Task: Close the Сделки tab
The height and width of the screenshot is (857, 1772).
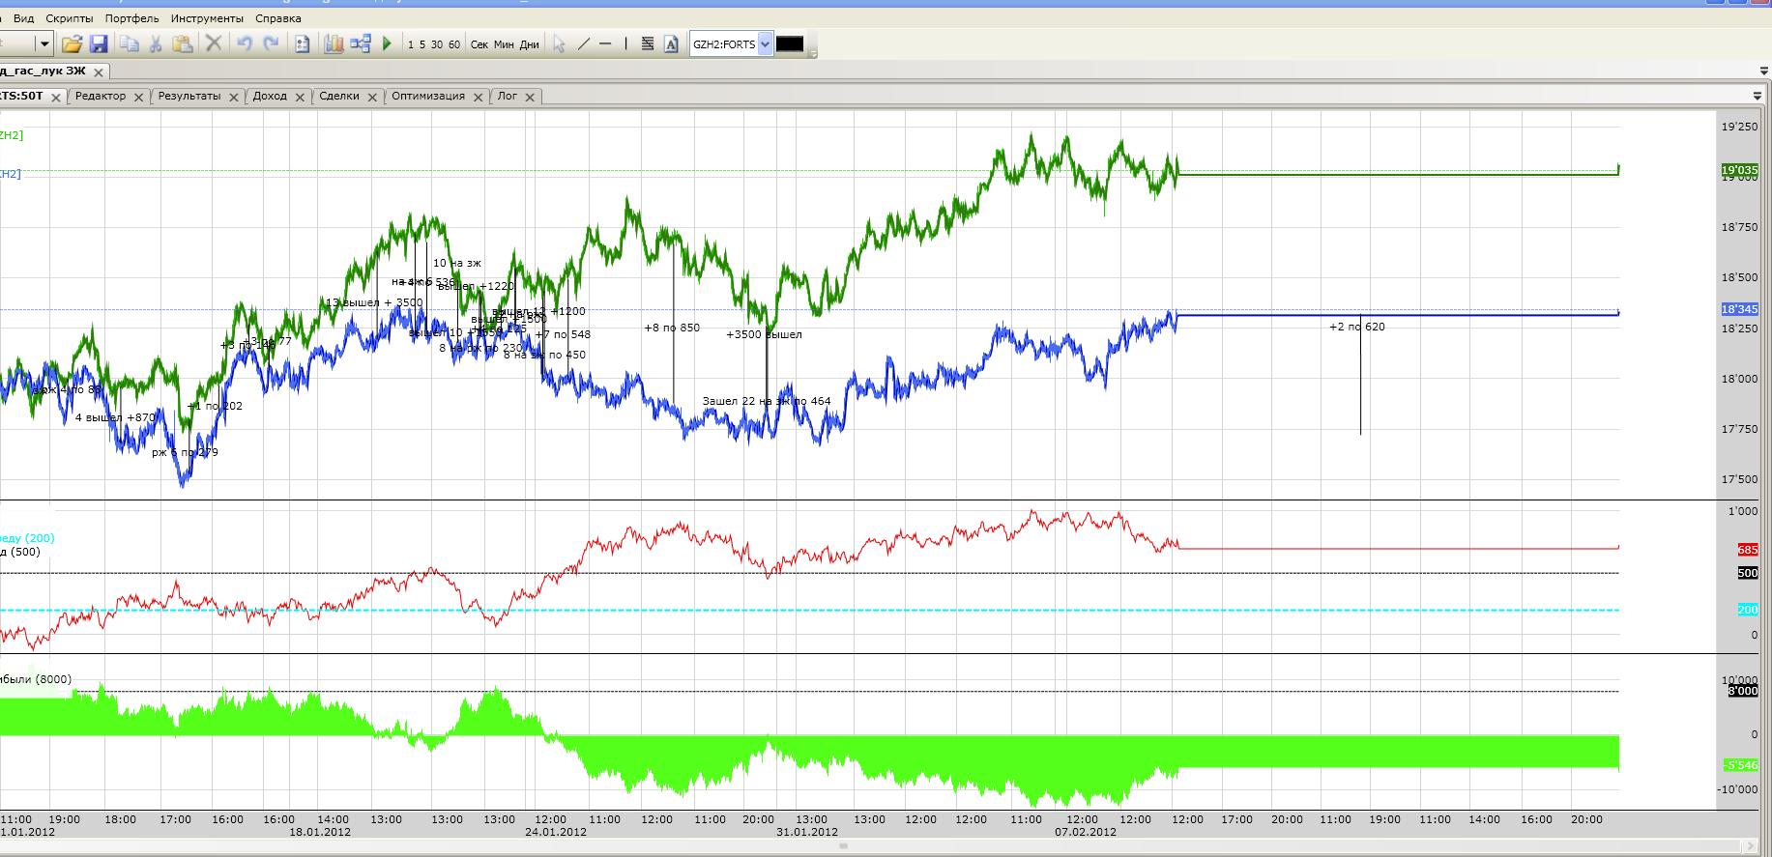Action: 372,97
